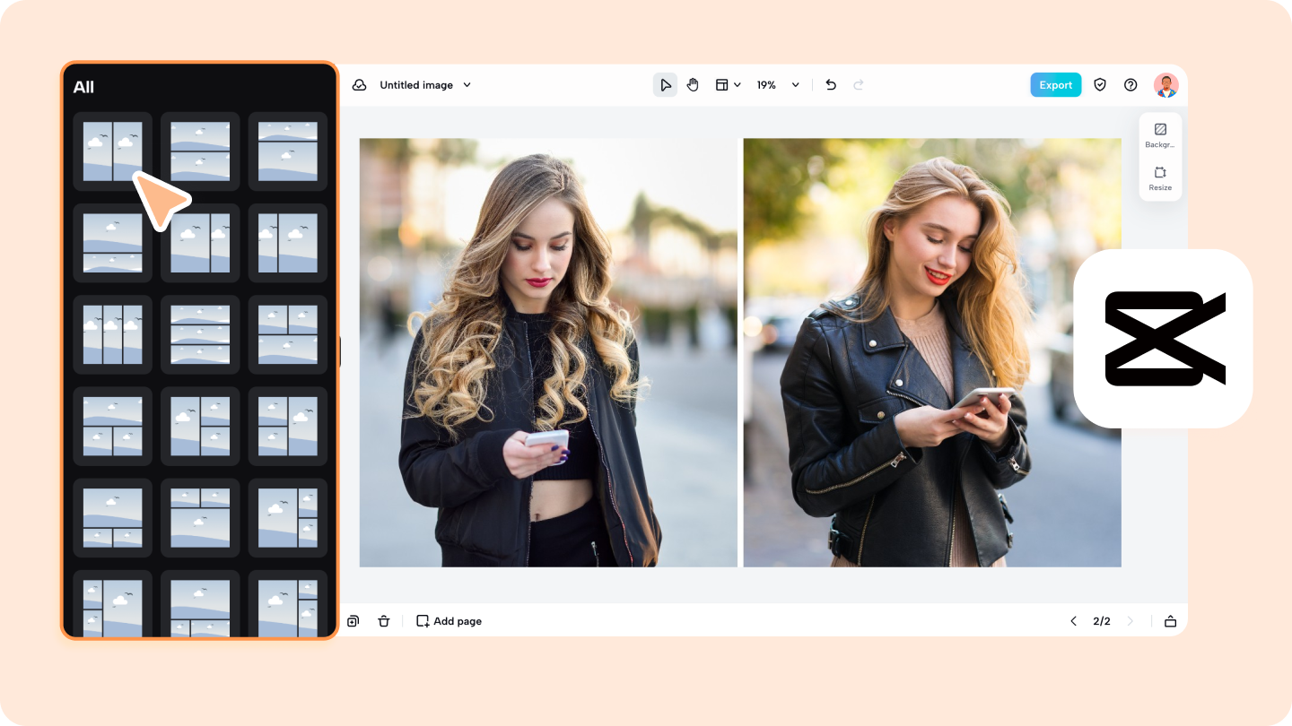Pick the two top cells over stacked rows layout
1292x726 pixels.
[x=288, y=334]
